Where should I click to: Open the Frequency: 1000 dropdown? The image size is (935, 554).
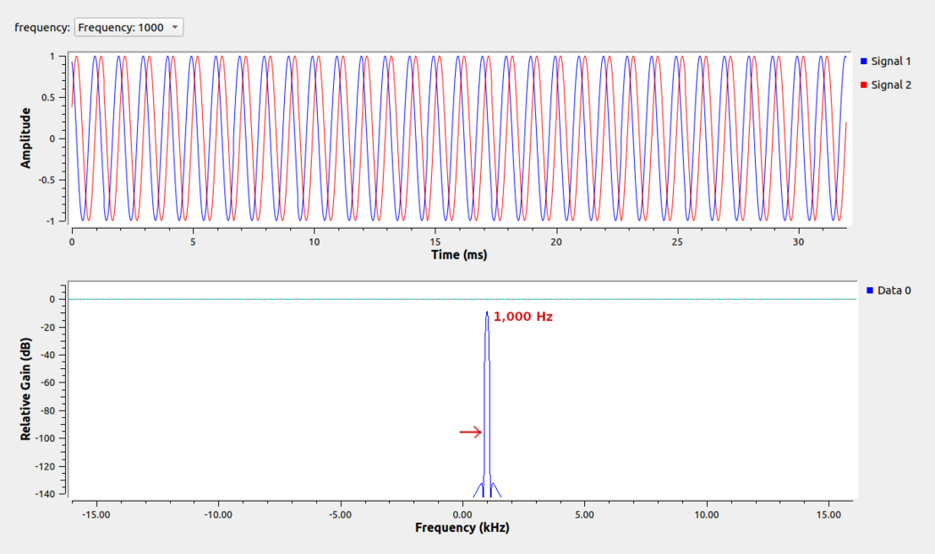pos(128,28)
